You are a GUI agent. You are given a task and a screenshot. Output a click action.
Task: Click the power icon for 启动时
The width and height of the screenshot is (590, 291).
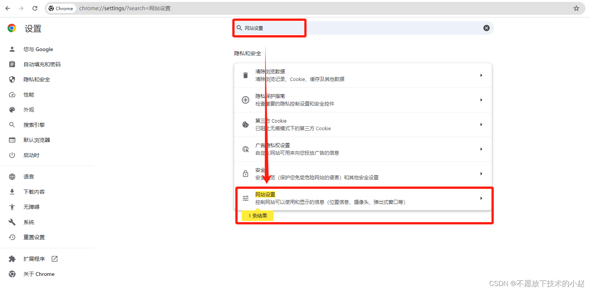click(x=12, y=155)
